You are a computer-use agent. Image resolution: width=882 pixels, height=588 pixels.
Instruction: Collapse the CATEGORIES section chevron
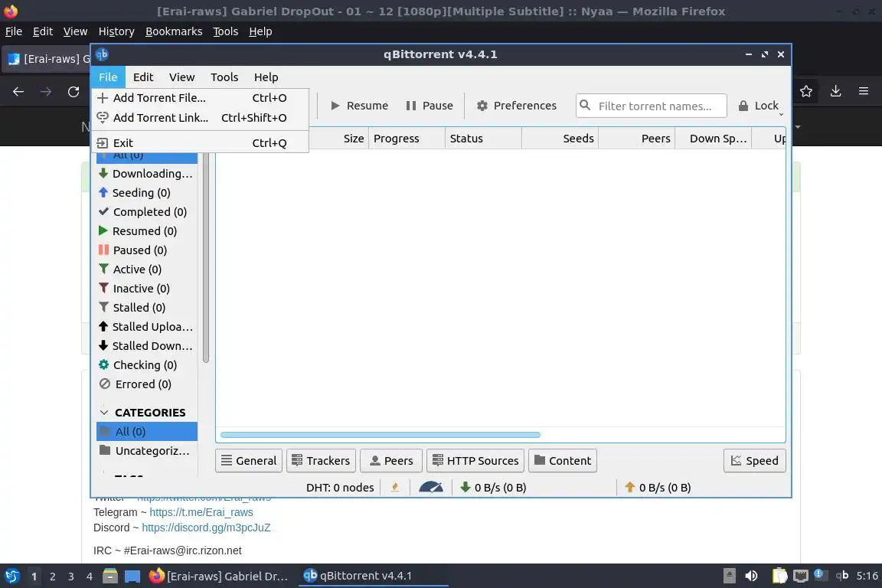104,413
